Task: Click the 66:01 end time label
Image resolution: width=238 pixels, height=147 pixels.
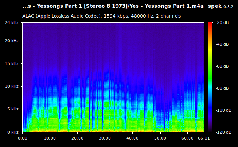Action: click(204, 138)
